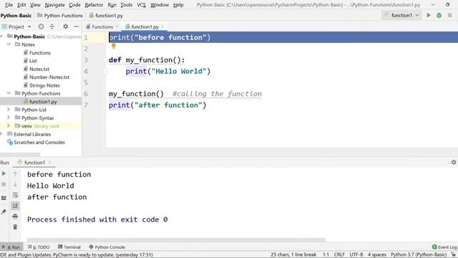Click the up stack trace arrow in Run panel
Image resolution: width=458 pixels, height=258 pixels.
click(x=15, y=173)
